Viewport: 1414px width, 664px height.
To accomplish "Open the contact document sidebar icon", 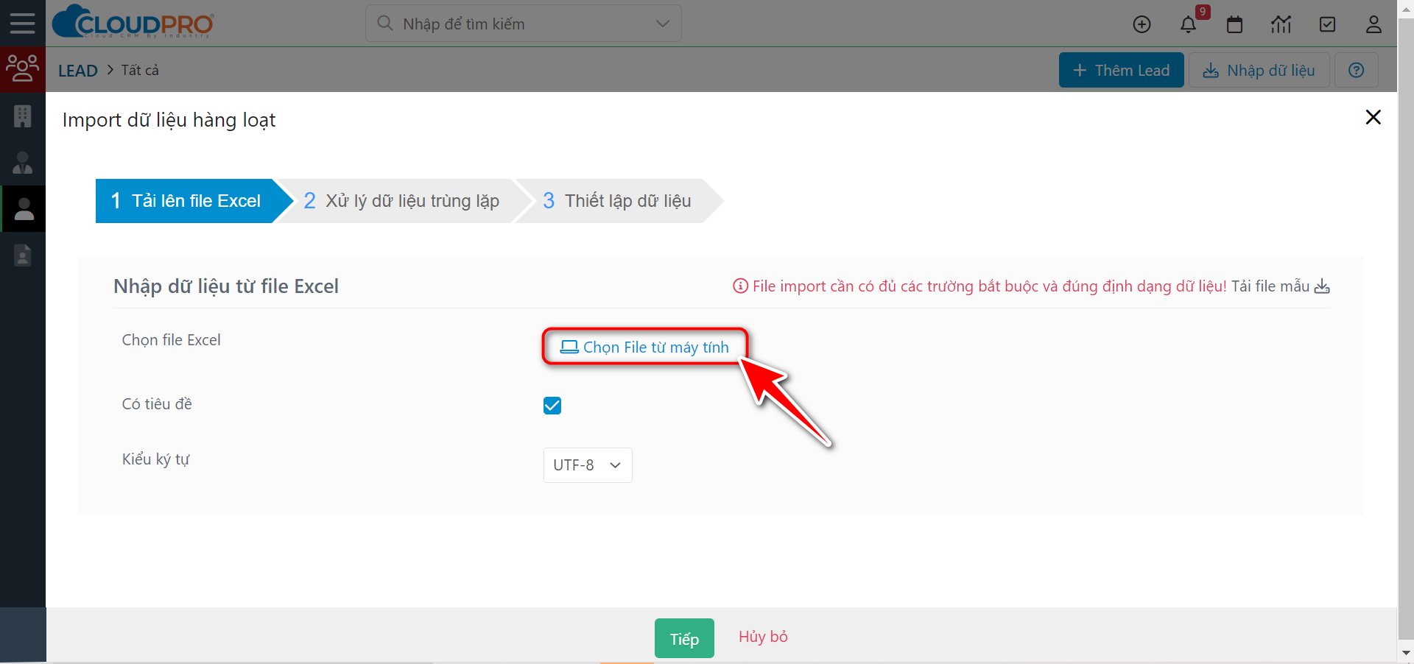I will [x=23, y=255].
